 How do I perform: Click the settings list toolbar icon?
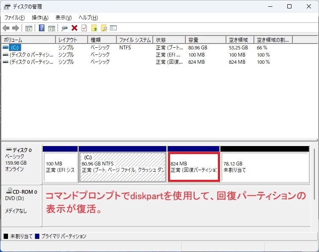click(x=113, y=28)
